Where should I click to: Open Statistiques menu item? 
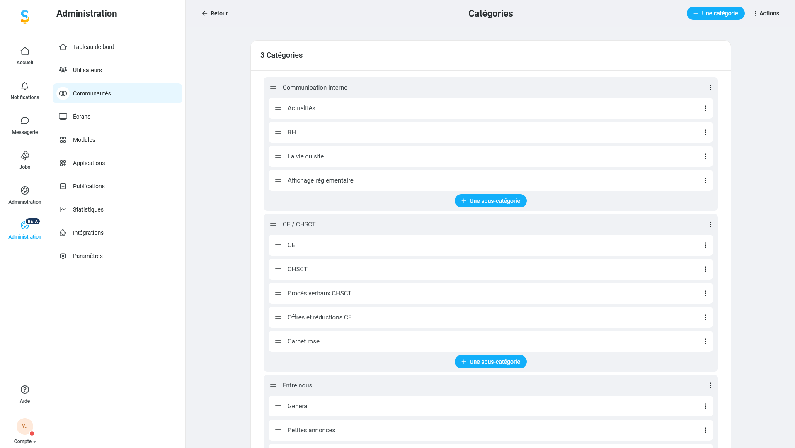[x=117, y=209]
